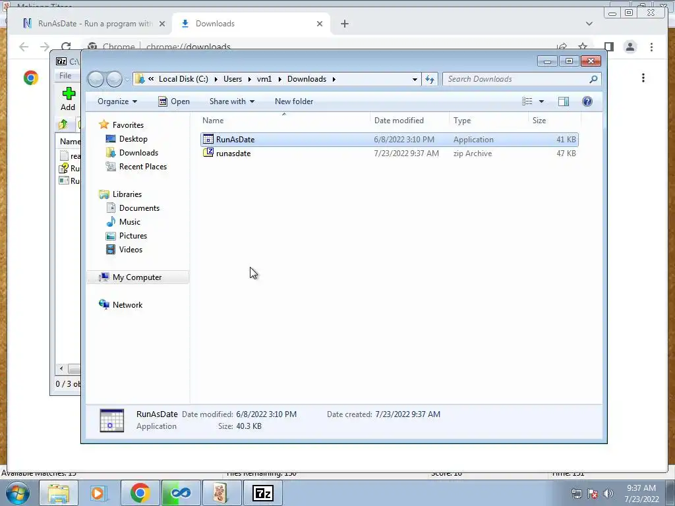This screenshot has height=506, width=675.
Task: Click the change view icon
Action: [x=527, y=101]
